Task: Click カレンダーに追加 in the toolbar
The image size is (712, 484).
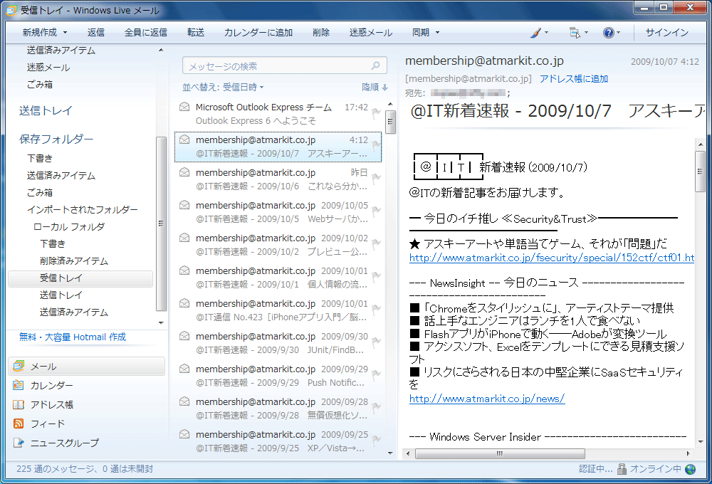Action: coord(258,33)
